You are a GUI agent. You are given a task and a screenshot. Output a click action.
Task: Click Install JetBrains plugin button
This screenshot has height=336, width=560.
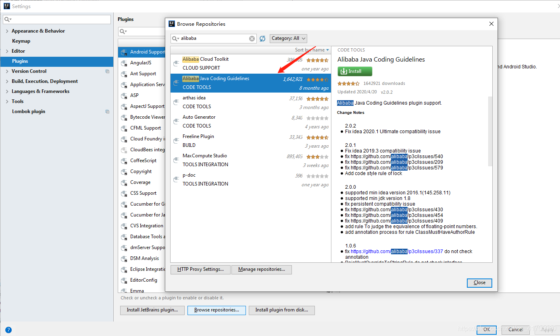tap(152, 310)
